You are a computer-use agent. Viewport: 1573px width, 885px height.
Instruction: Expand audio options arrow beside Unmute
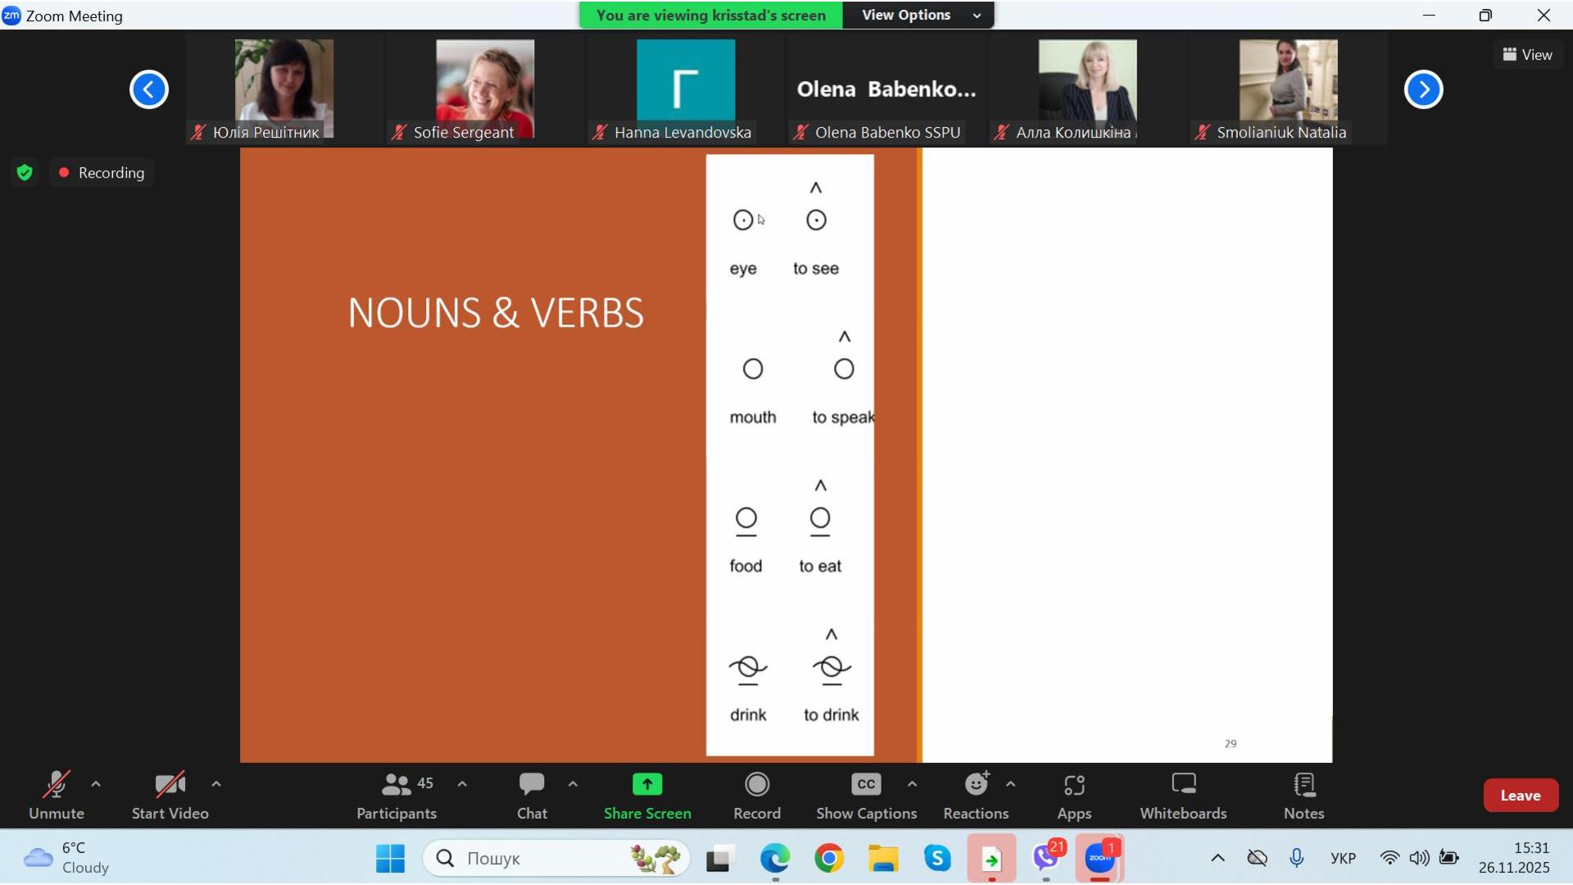96,784
